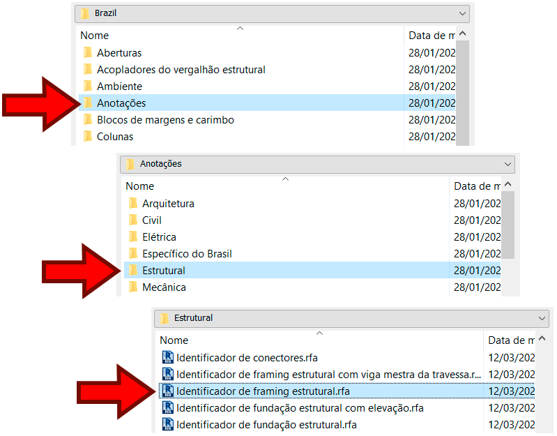This screenshot has width=557, height=436.
Task: Open the Arquitetura folder
Action: coord(168,204)
